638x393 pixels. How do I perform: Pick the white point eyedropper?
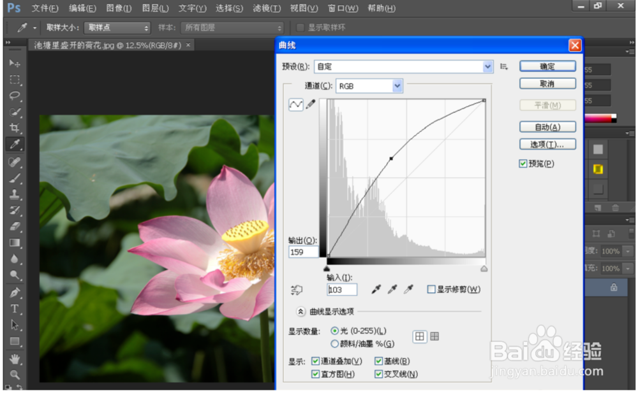pos(408,289)
